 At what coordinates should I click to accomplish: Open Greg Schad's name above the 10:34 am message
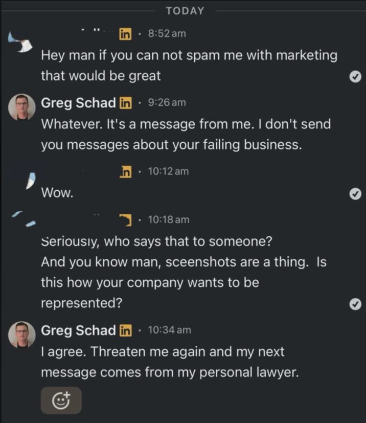click(x=77, y=330)
